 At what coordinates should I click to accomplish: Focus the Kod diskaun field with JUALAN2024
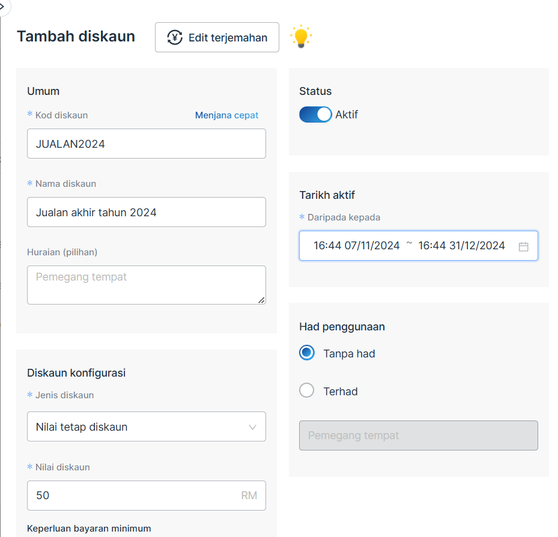pyautogui.click(x=146, y=144)
